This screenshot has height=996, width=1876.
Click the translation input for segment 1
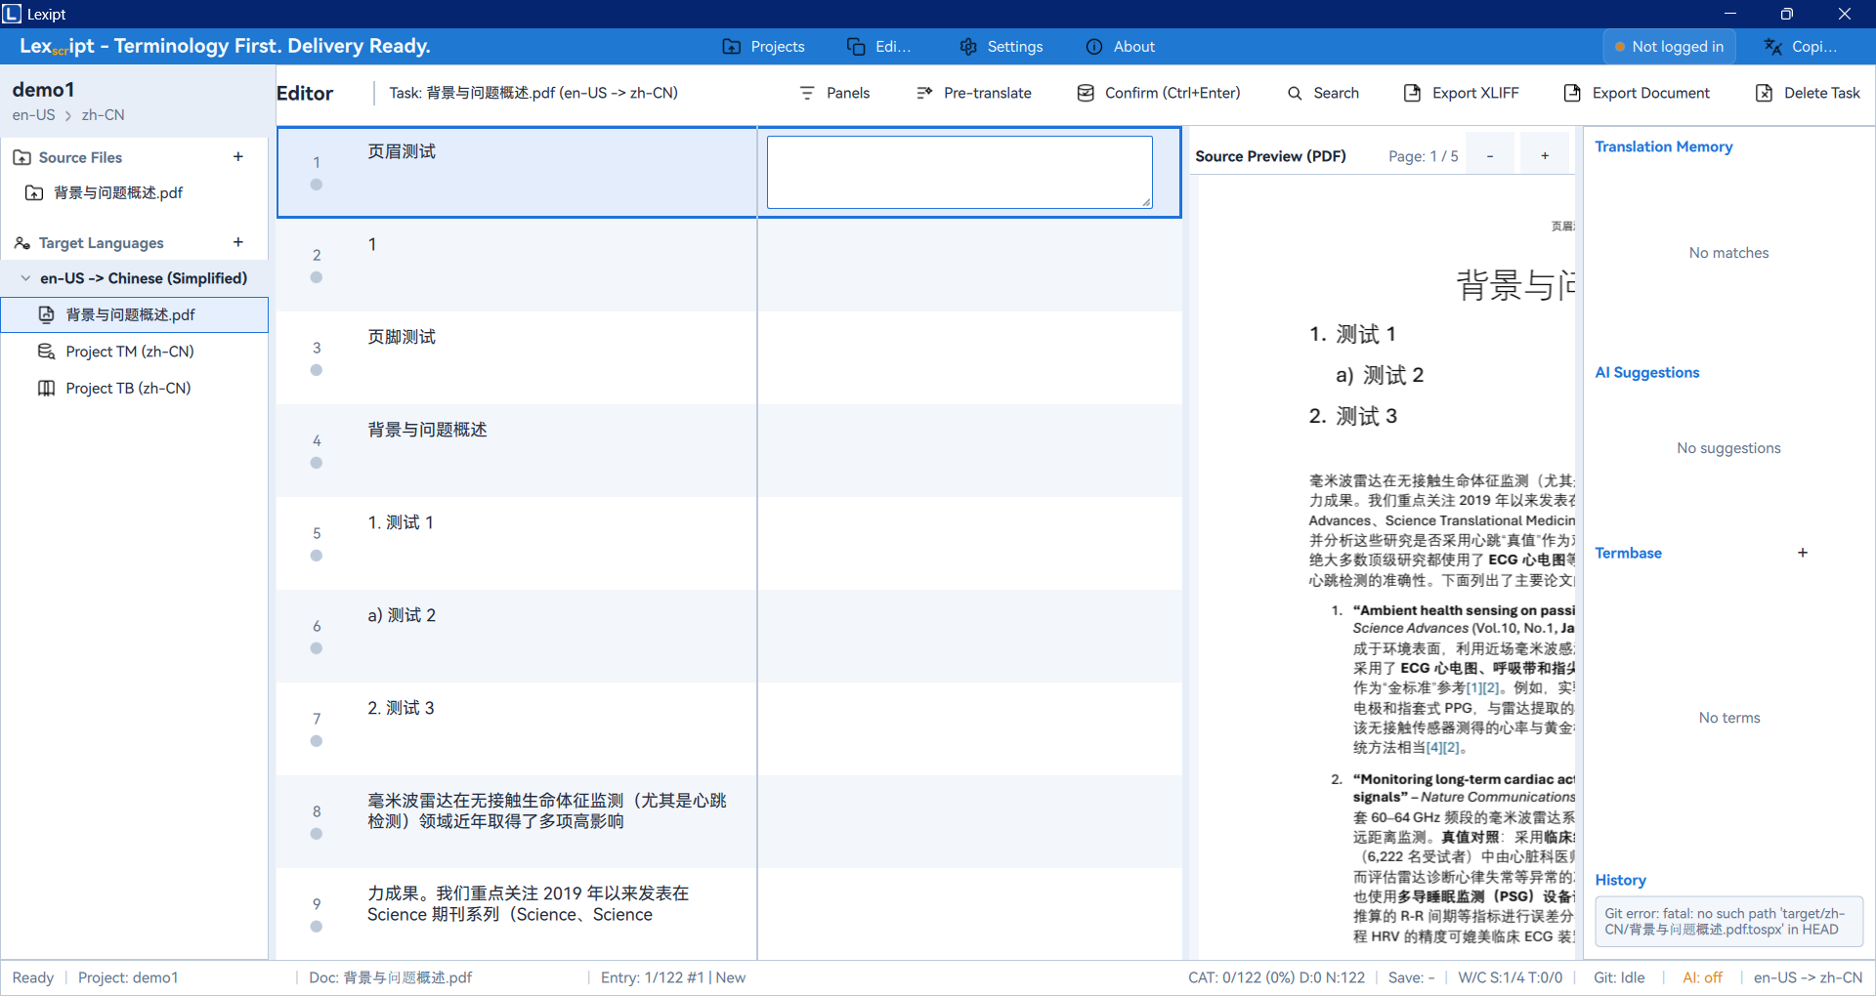coord(959,172)
